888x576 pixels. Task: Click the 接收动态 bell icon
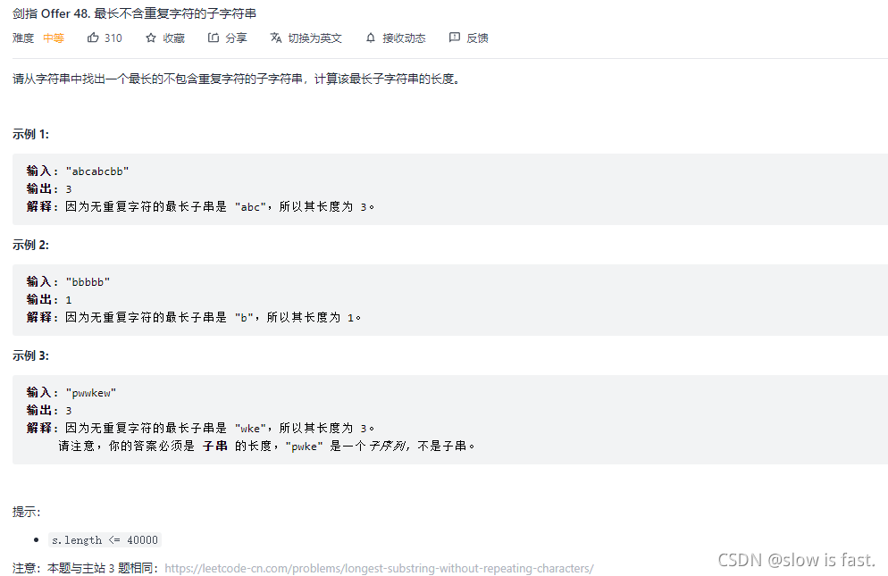[369, 38]
